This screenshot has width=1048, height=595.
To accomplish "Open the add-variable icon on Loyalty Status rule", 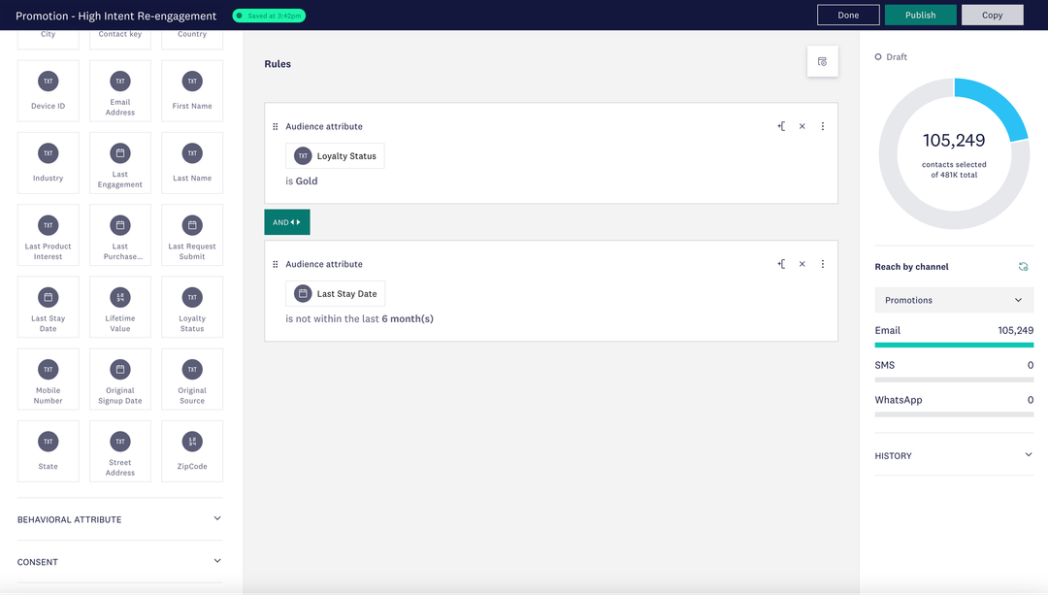I will point(781,126).
